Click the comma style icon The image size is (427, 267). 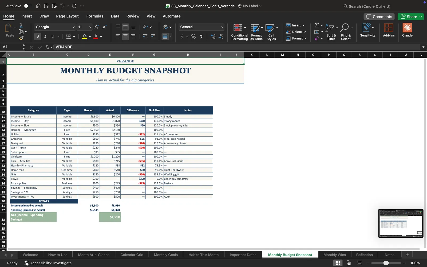point(201,37)
